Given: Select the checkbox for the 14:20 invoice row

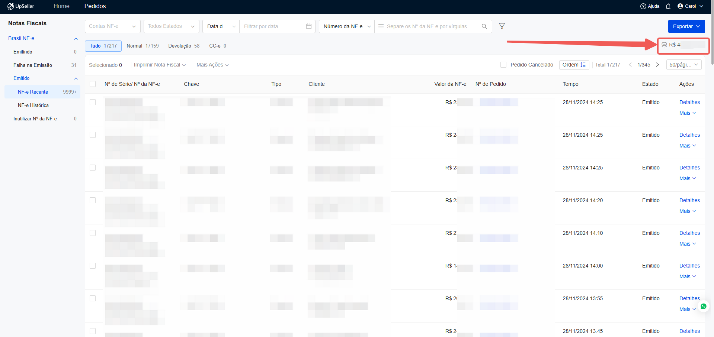Looking at the screenshot, I should pyautogui.click(x=93, y=200).
